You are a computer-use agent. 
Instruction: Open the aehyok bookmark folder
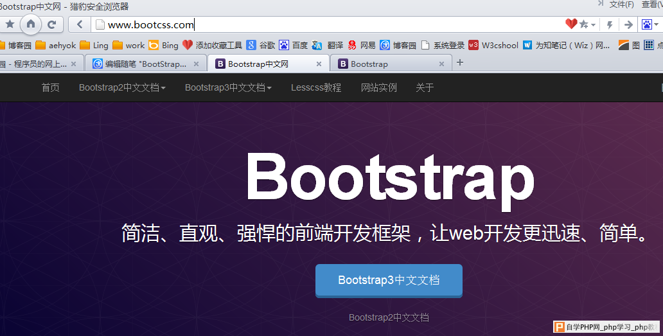(x=56, y=45)
